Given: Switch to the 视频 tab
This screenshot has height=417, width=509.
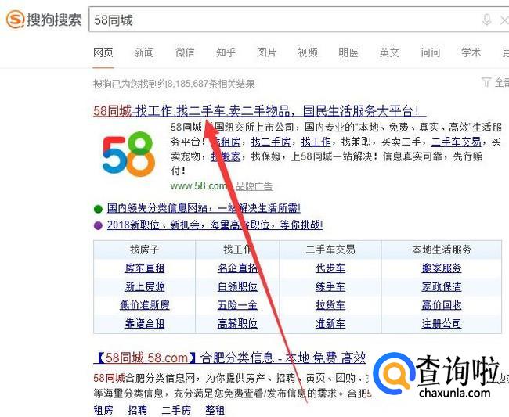Looking at the screenshot, I should [308, 52].
